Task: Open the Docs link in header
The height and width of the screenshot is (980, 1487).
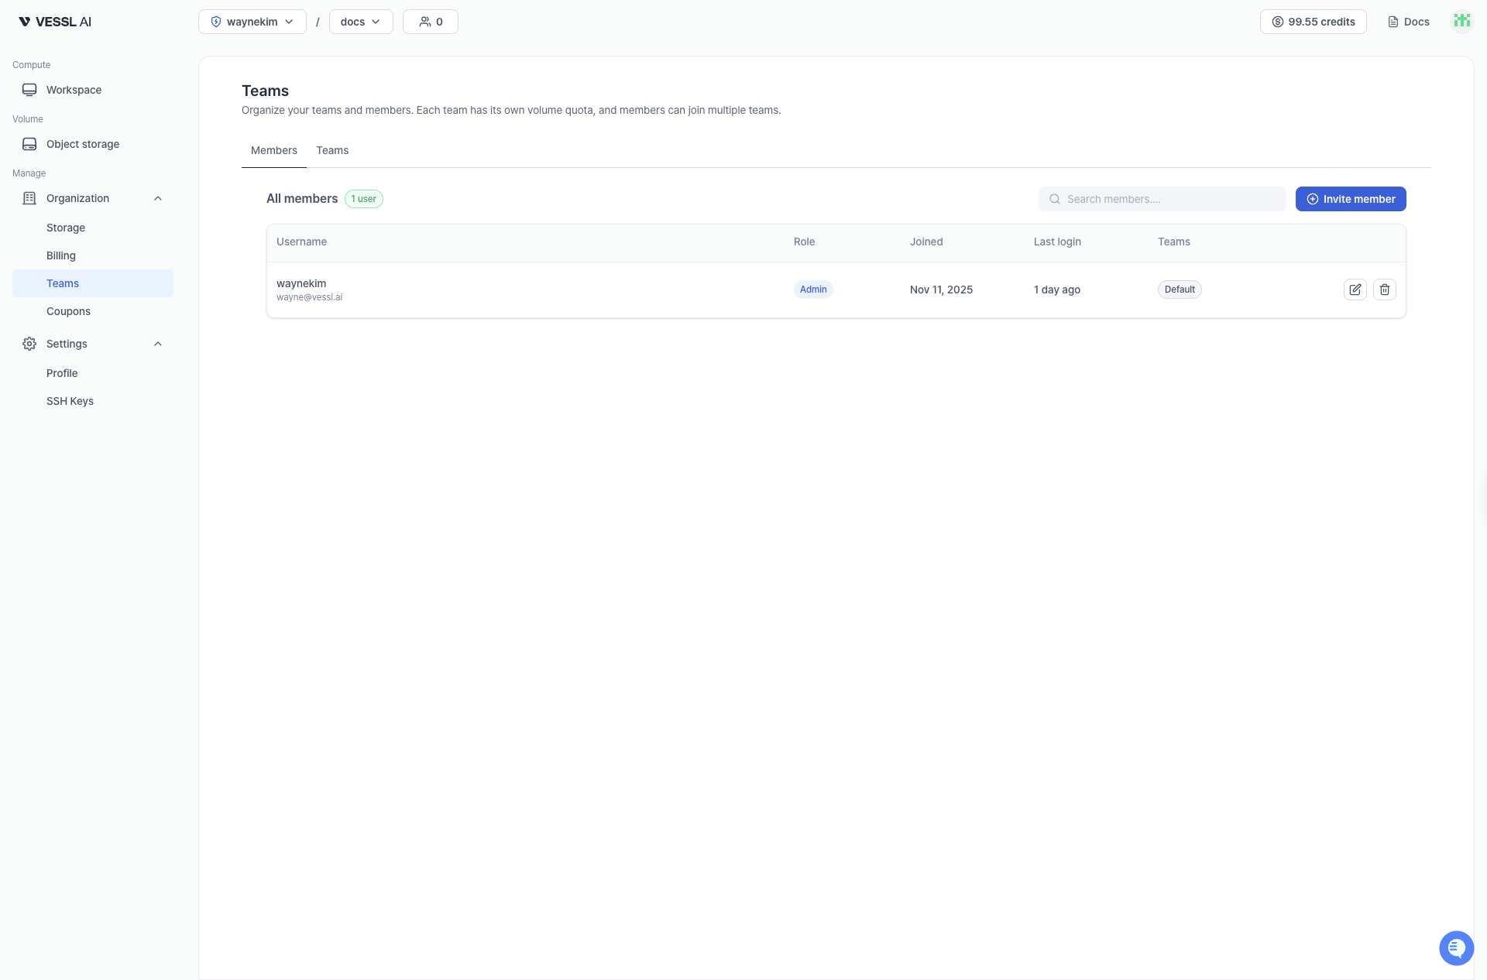Action: click(x=1409, y=22)
